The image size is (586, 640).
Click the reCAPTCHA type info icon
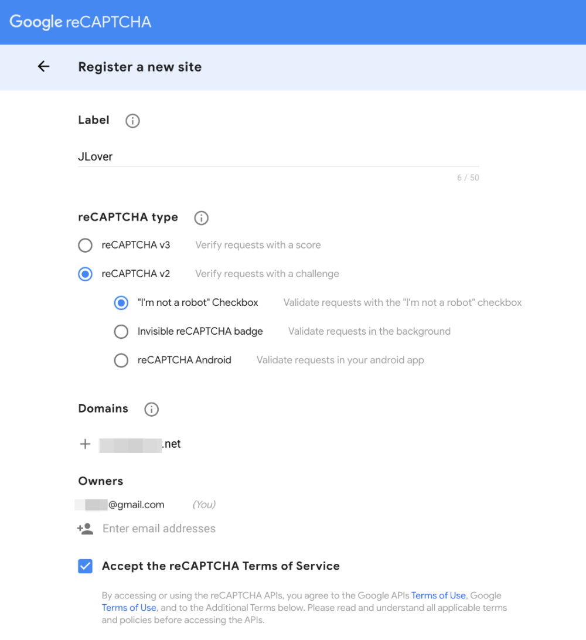(201, 218)
